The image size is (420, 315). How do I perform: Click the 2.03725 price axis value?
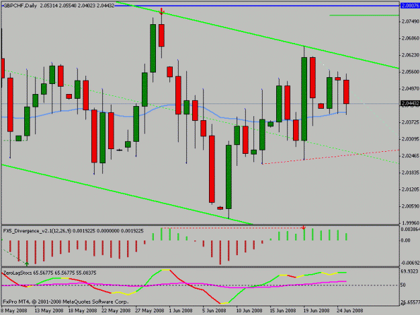coord(411,122)
